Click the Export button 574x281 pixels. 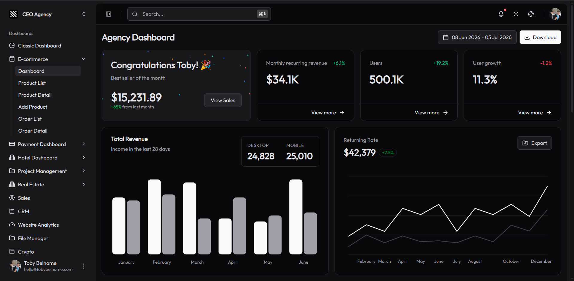535,143
